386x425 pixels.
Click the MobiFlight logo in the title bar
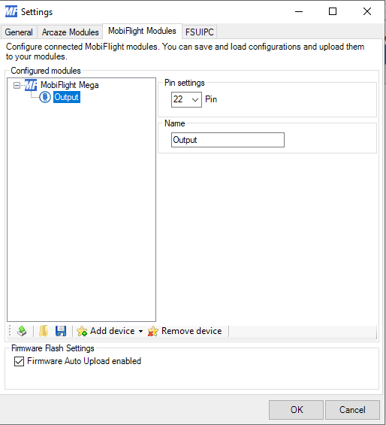(11, 11)
